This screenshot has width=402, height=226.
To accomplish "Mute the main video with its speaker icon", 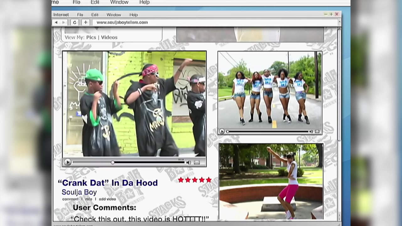I will (x=188, y=162).
